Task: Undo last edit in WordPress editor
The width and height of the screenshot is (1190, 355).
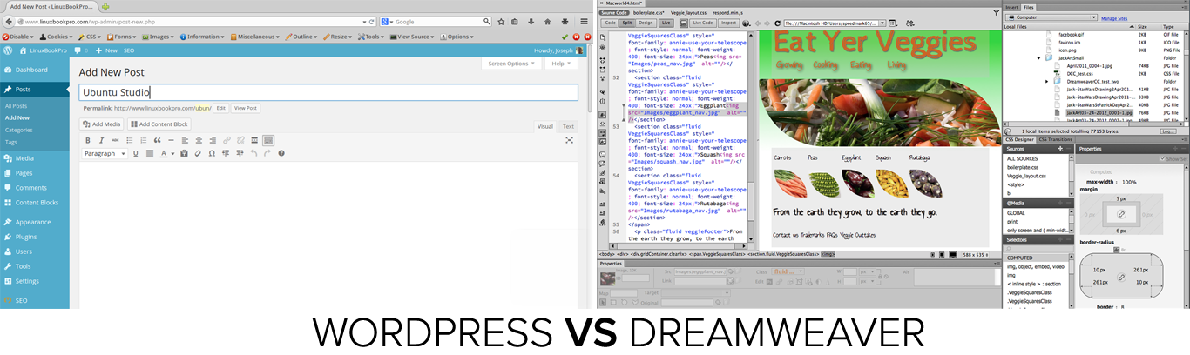Action: tap(254, 153)
